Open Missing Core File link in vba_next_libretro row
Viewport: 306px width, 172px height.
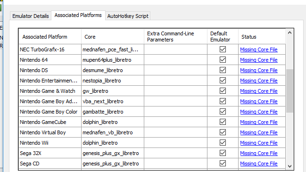click(259, 101)
